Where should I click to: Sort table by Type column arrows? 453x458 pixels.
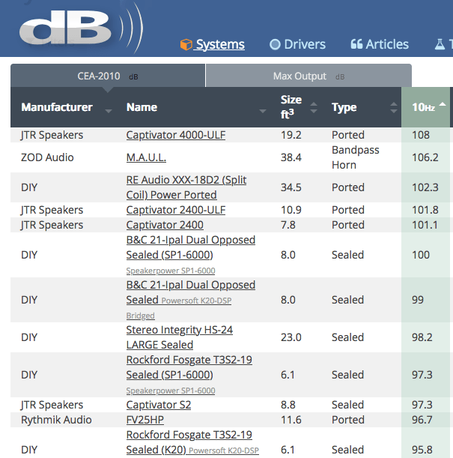(x=394, y=107)
